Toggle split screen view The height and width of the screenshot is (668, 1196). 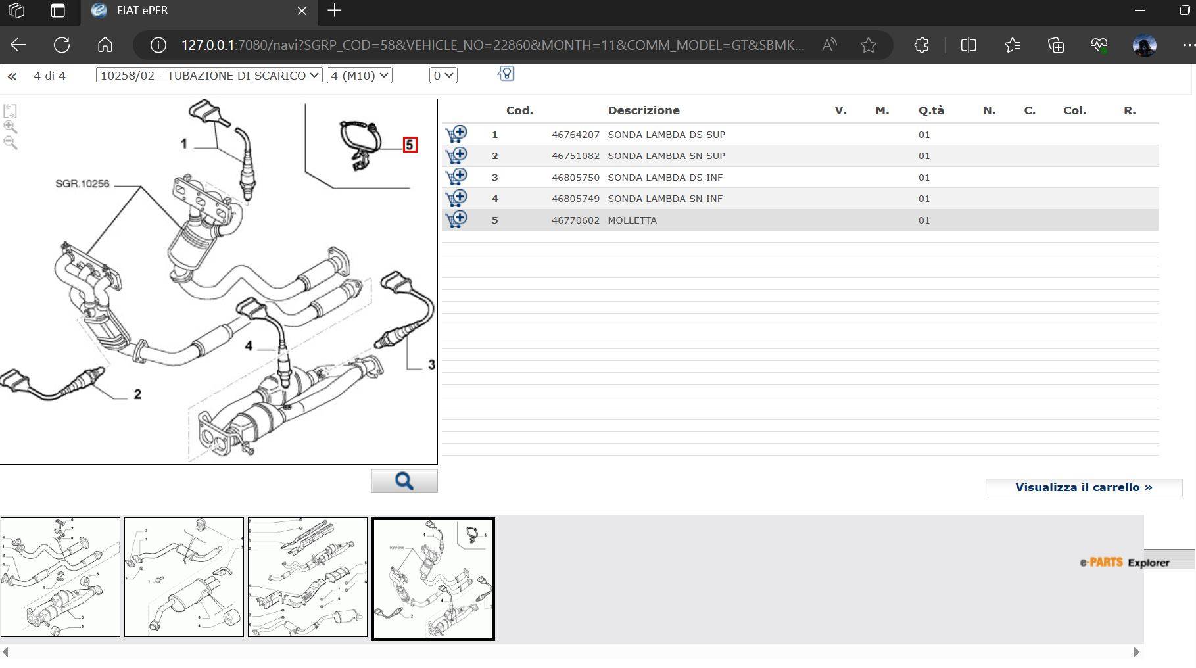point(969,45)
